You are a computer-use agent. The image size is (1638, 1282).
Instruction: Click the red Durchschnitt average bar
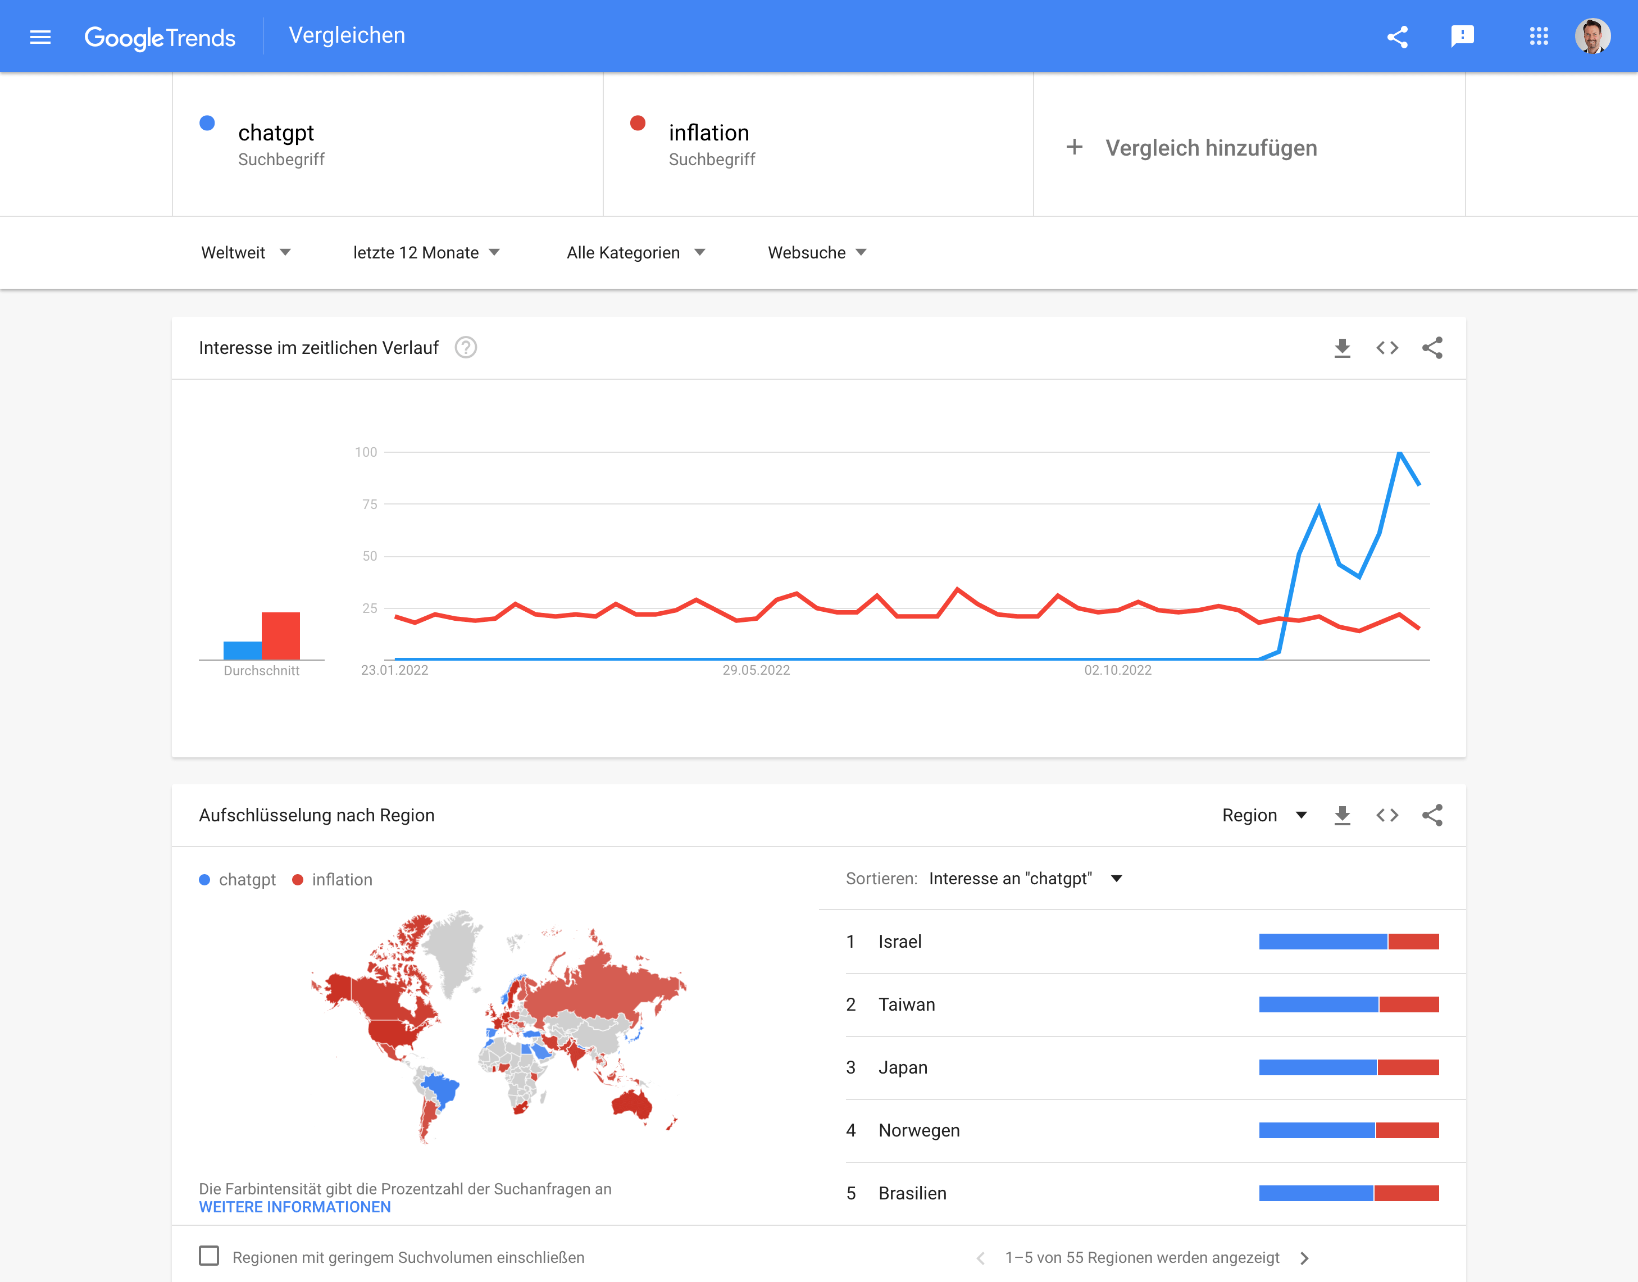(x=281, y=636)
